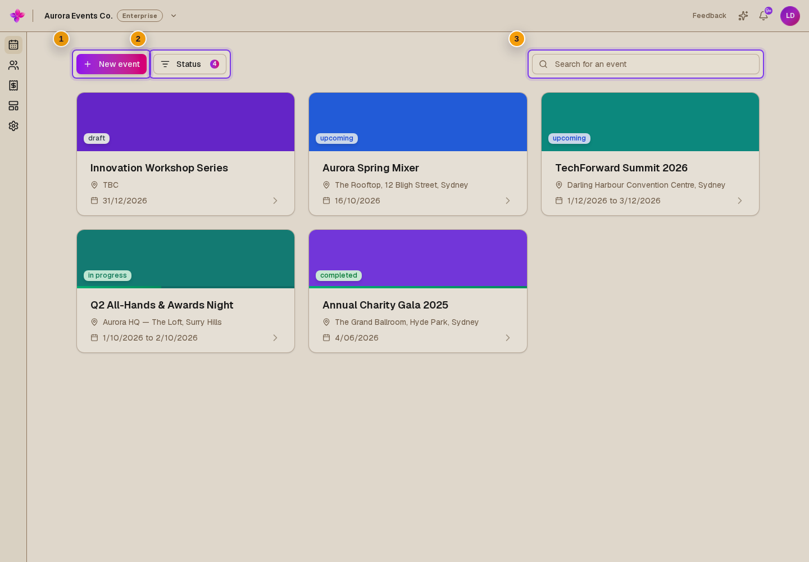Click the Aurora Spring Mixer title
Screen dimensions: 809x562
(x=371, y=168)
